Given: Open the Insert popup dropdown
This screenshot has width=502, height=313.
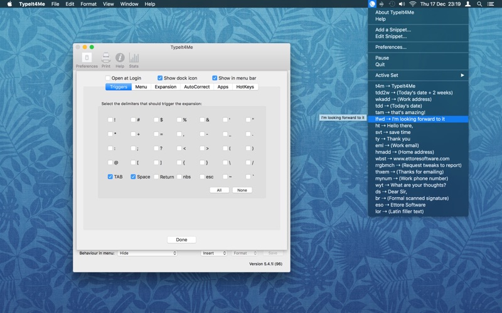Looking at the screenshot, I should click(x=214, y=254).
